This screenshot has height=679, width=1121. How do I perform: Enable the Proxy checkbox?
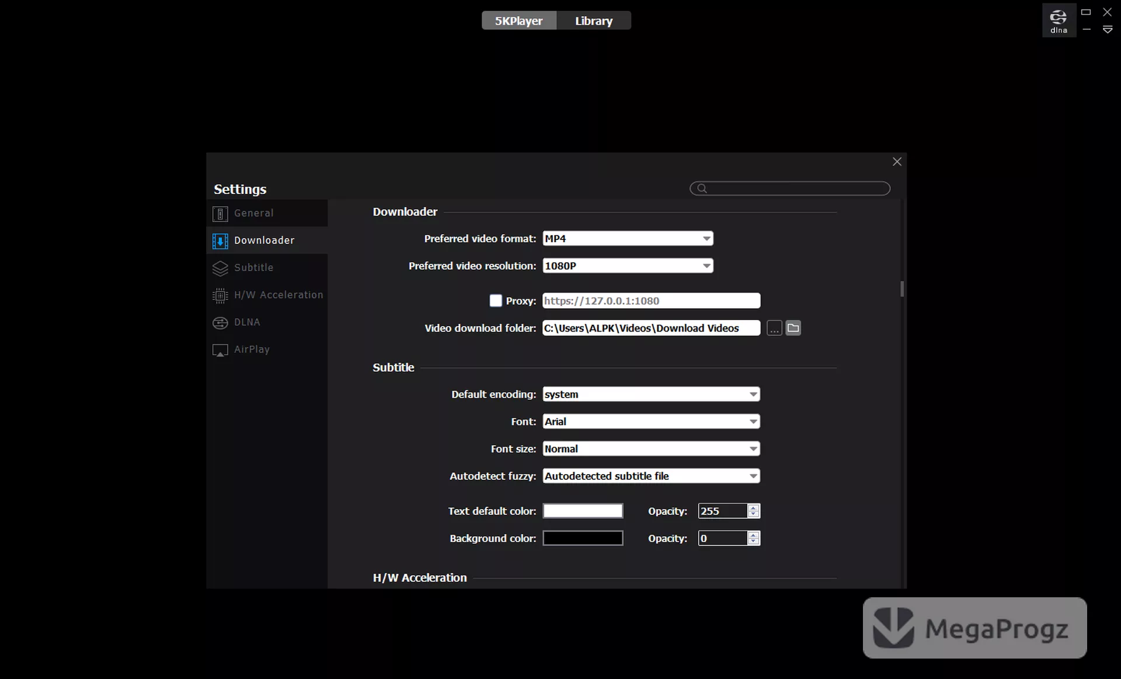pyautogui.click(x=496, y=301)
